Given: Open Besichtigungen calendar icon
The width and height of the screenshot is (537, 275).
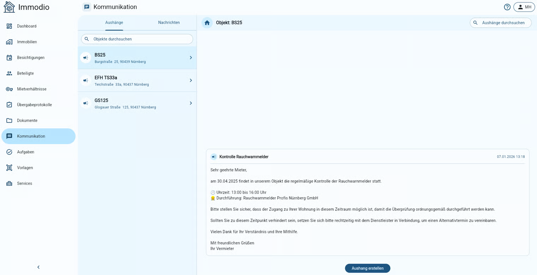Looking at the screenshot, I should [x=10, y=58].
